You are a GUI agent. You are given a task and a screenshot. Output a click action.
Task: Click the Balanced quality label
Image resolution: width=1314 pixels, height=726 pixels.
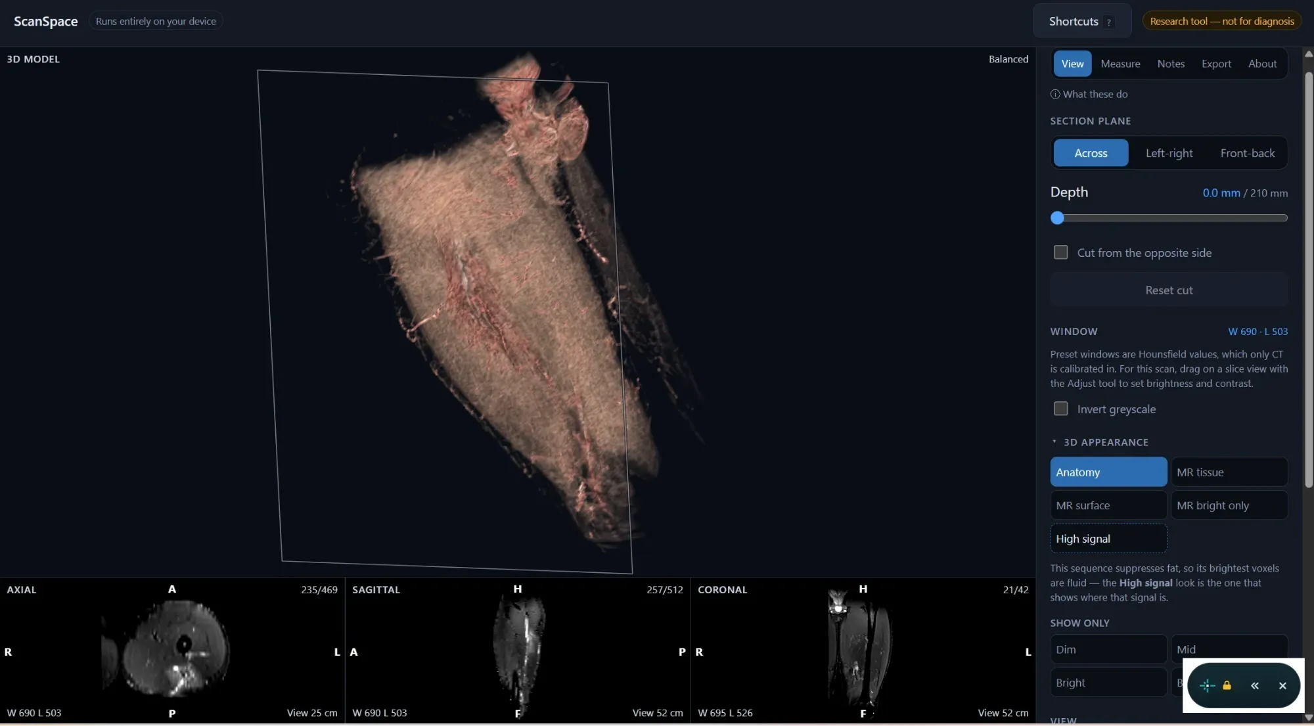[1008, 59]
